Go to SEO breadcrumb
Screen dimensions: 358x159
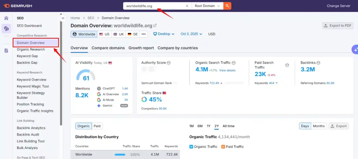click(91, 18)
